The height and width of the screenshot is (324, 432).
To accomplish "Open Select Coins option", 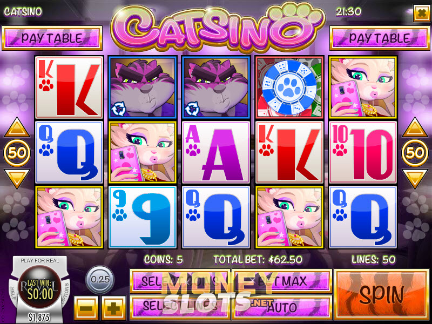I will pos(180,281).
